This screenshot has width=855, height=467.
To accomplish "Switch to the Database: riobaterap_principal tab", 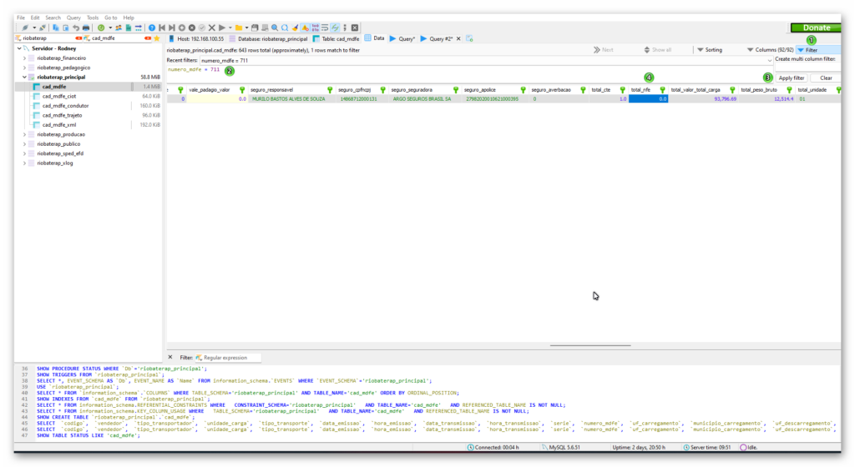I will pos(268,38).
